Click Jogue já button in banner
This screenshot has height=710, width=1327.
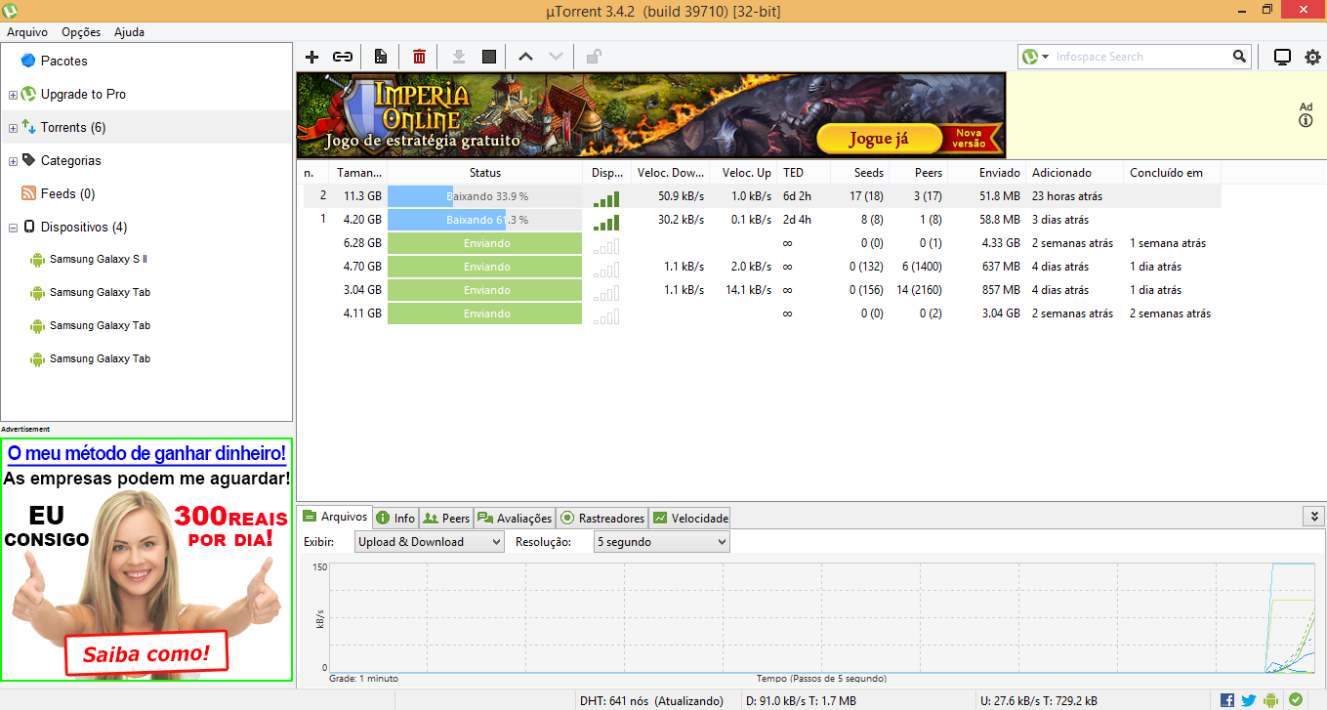tap(879, 138)
